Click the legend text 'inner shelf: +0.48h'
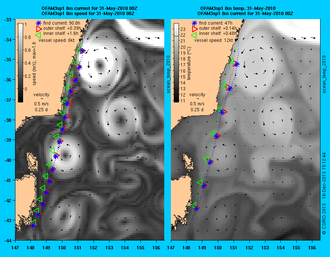 point(218,33)
